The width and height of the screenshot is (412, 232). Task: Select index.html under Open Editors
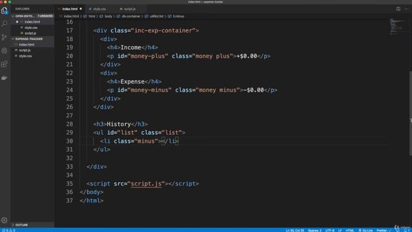(32, 22)
